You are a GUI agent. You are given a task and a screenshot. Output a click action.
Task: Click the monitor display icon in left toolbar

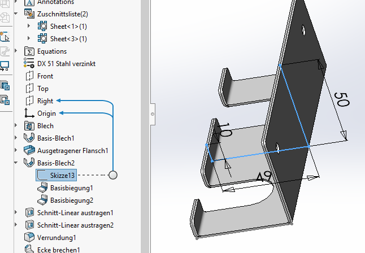[x=5, y=66]
